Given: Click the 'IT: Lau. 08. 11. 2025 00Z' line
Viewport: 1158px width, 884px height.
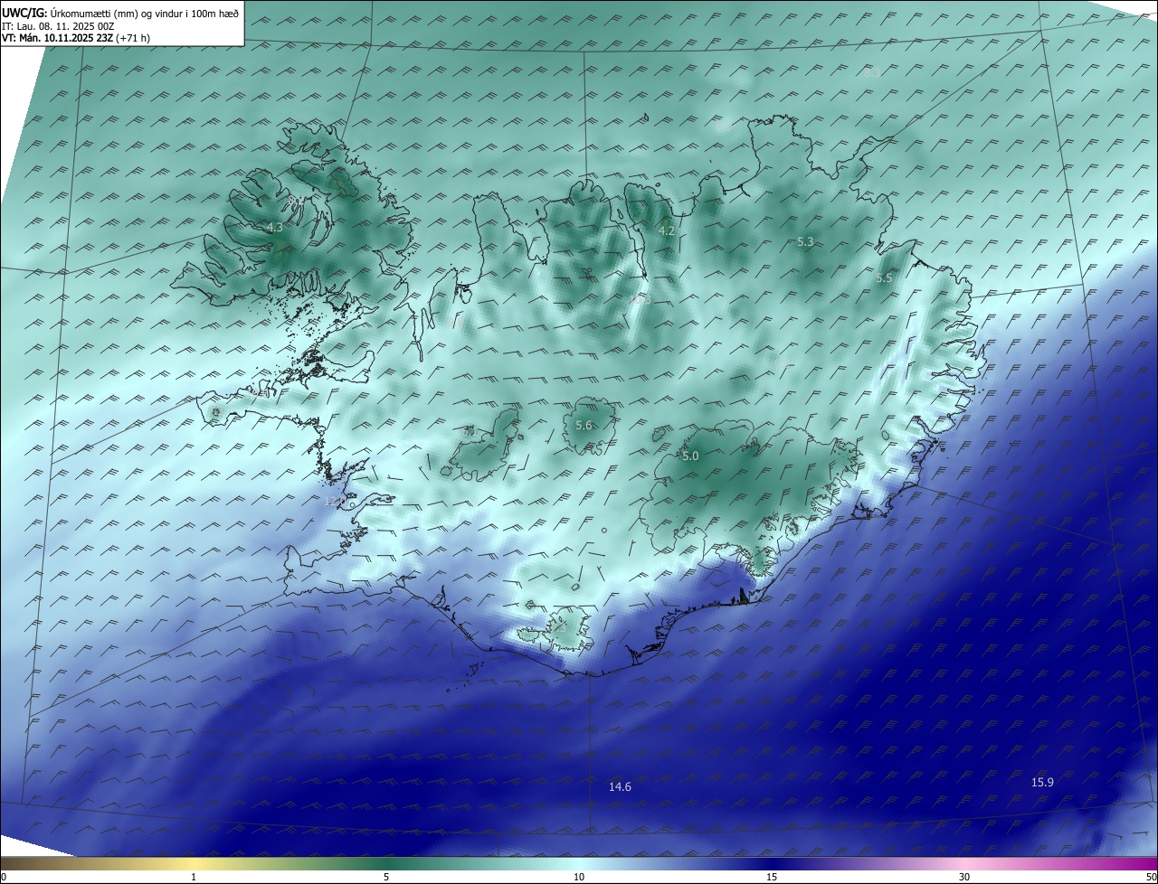Looking at the screenshot, I should point(59,25).
